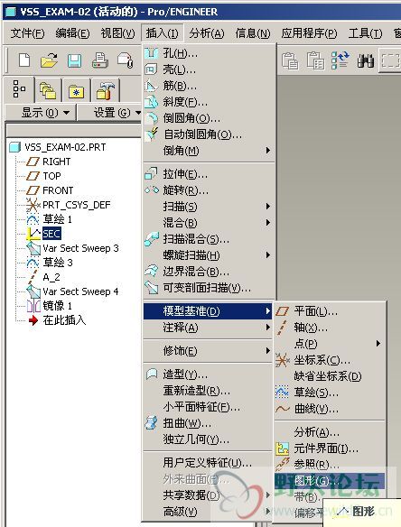Click the New file toolbar icon
This screenshot has height=527, width=401.
[24, 60]
